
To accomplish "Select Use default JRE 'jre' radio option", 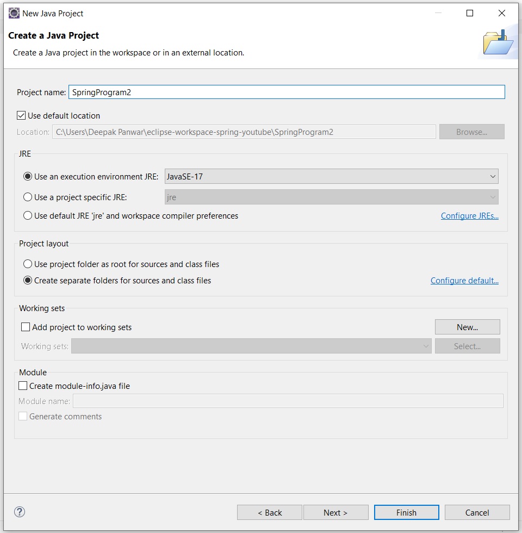I will pyautogui.click(x=28, y=215).
